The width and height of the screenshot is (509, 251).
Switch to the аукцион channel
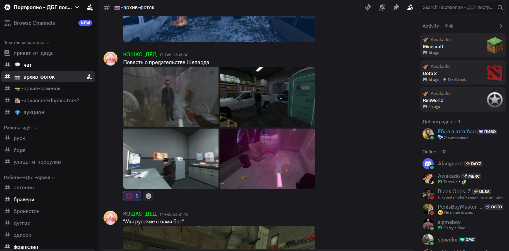coord(33,112)
